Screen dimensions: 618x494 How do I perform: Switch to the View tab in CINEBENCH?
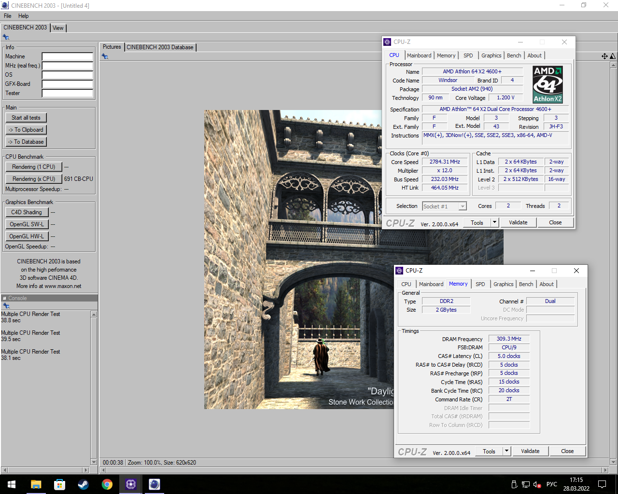tap(58, 28)
